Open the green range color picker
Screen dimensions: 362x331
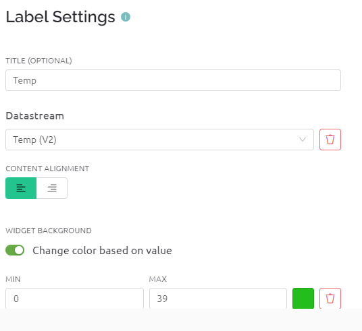pyautogui.click(x=303, y=299)
